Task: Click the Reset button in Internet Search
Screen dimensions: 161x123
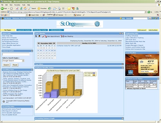Action: [15, 65]
